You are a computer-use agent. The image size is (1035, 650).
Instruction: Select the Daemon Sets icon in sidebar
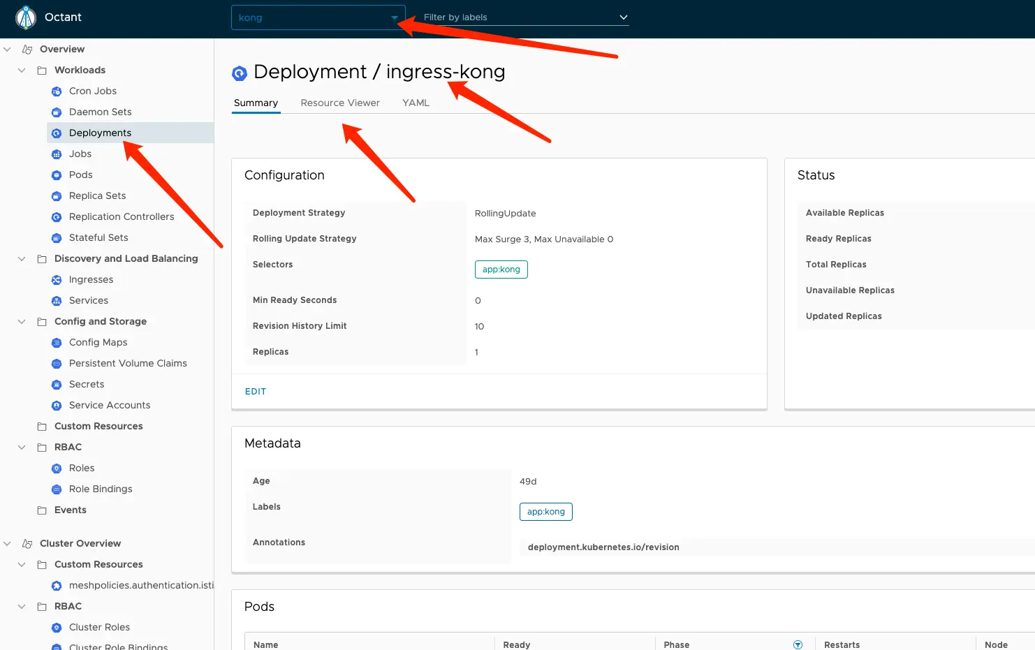pyautogui.click(x=57, y=112)
